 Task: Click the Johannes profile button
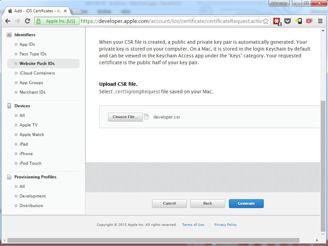[x=279, y=3]
